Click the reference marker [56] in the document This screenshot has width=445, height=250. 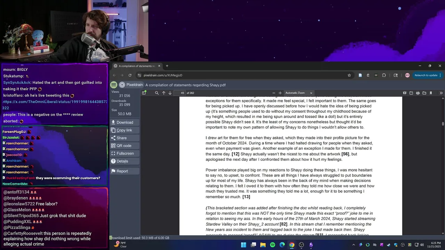click(345, 154)
